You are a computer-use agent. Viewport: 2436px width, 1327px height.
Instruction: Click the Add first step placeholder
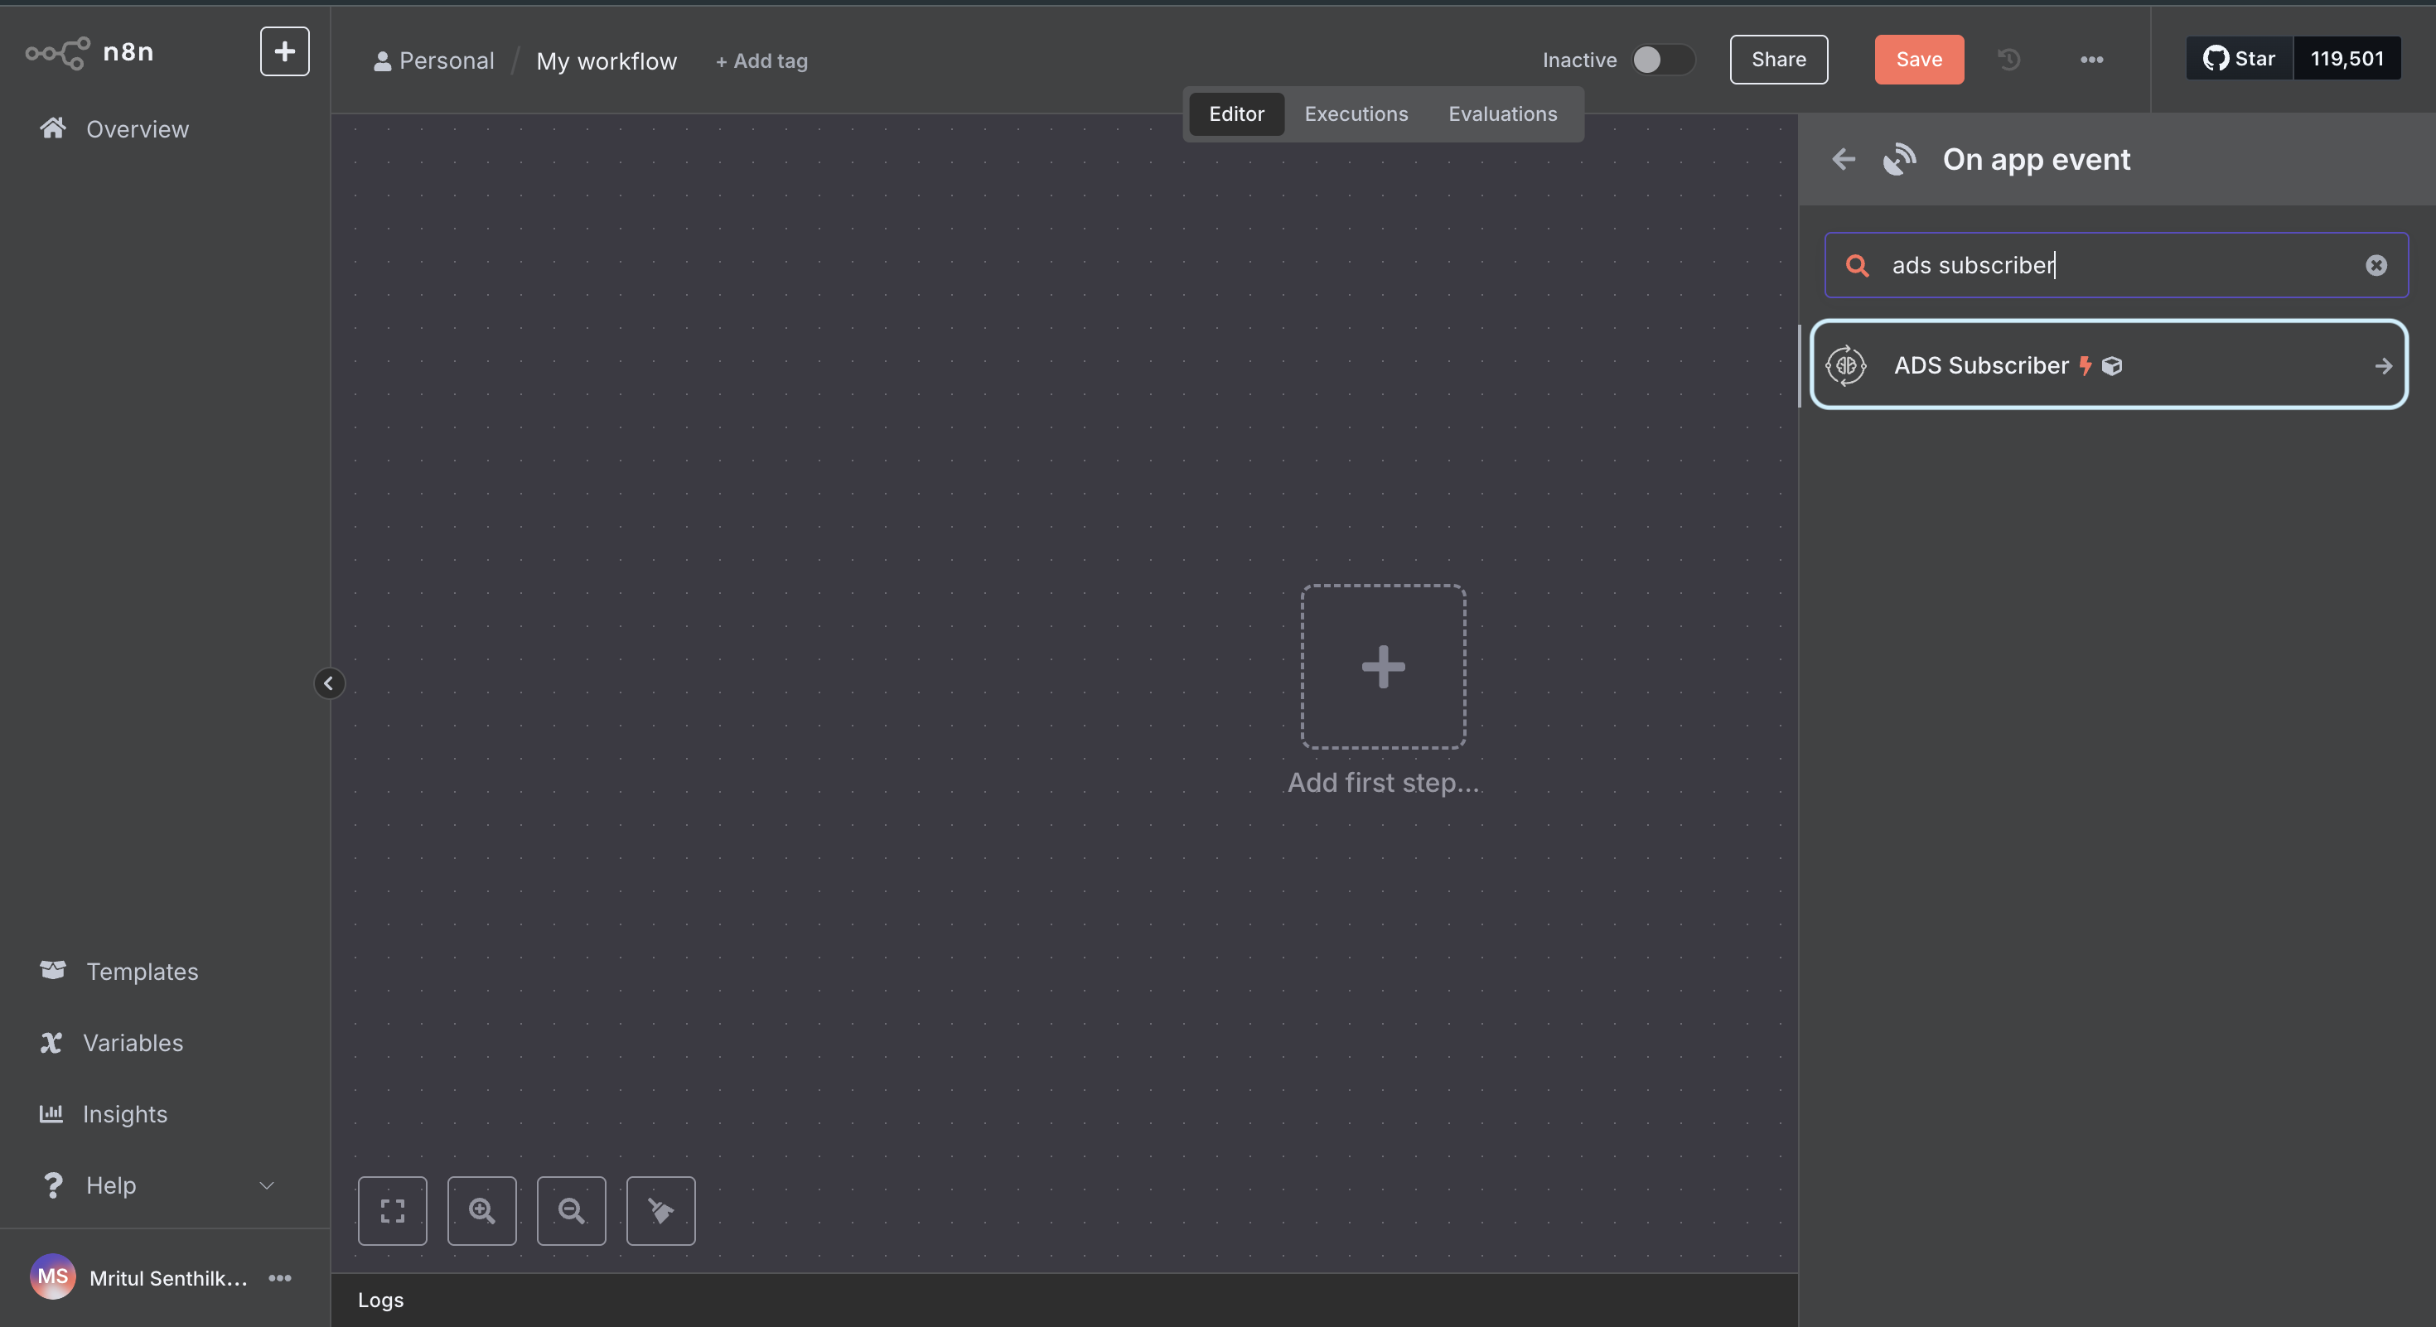[1383, 666]
